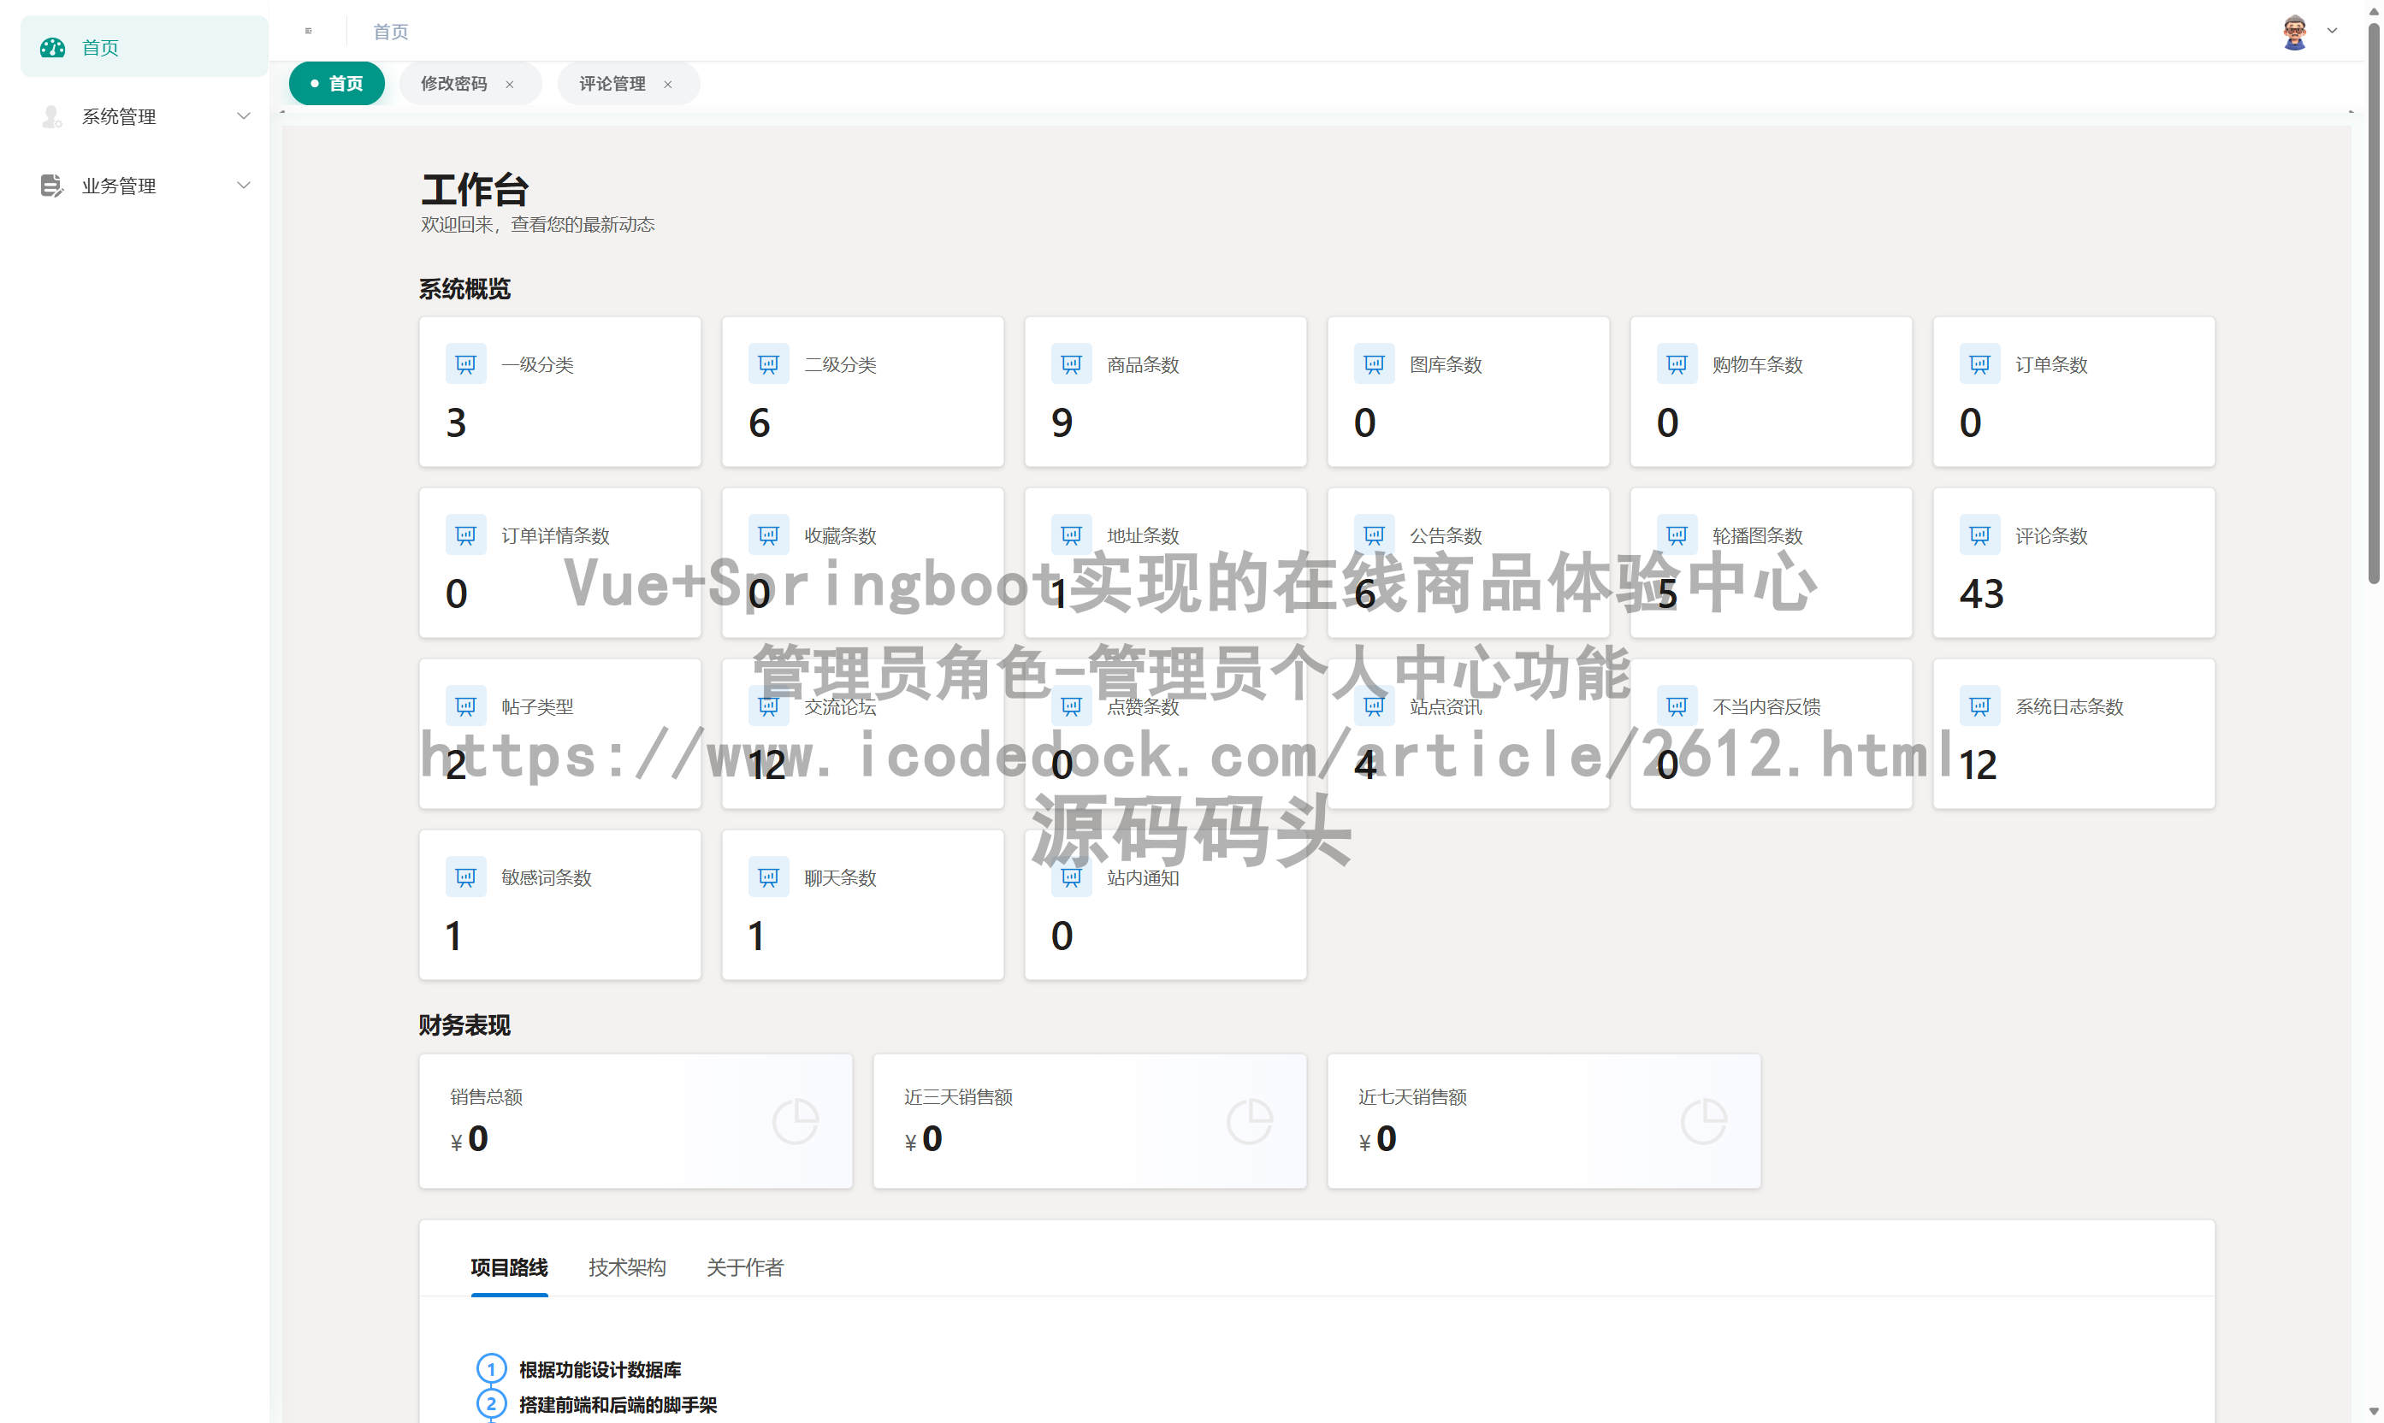Switch to the 技术架构 tab
2384x1423 pixels.
tap(627, 1267)
